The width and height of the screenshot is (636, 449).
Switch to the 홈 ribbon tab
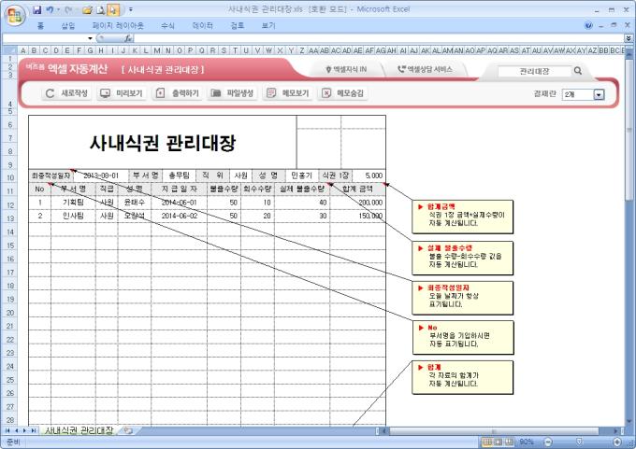tap(40, 25)
